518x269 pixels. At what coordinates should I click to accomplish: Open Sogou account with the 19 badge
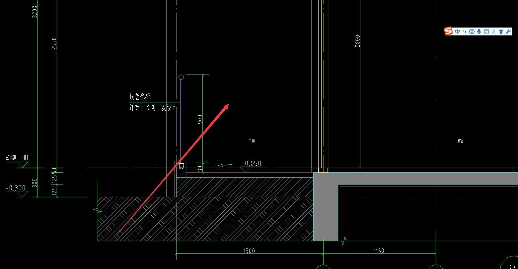point(494,31)
